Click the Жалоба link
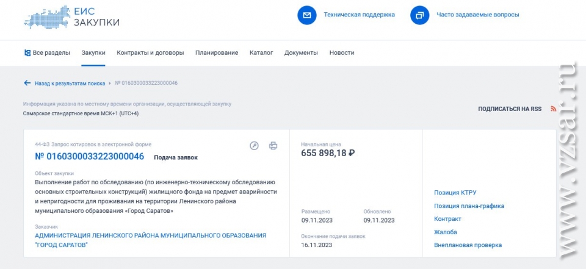Image resolution: width=586 pixels, height=269 pixels. pyautogui.click(x=446, y=232)
